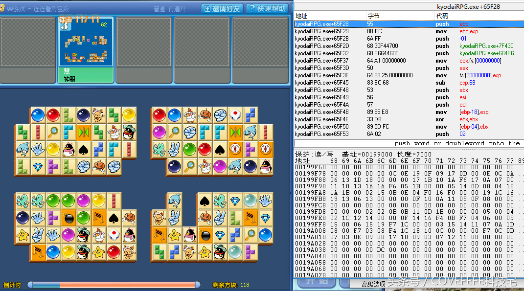The image size is (524, 291).
Task: Select disassembly row kyodaiRPG.exe+65F4E
Action: 409,120
